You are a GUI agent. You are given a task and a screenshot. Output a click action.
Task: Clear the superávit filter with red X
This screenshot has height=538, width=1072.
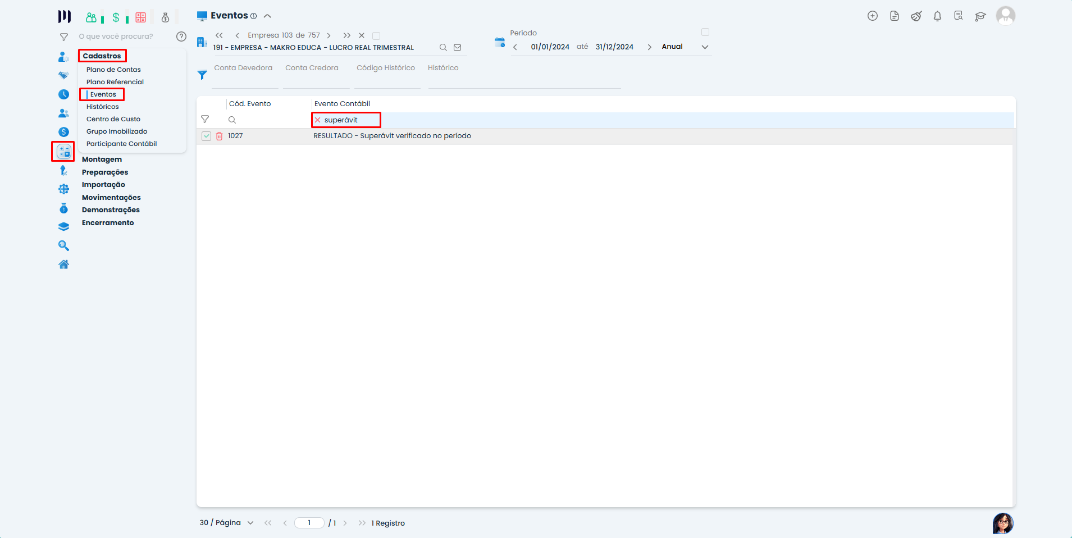click(318, 120)
